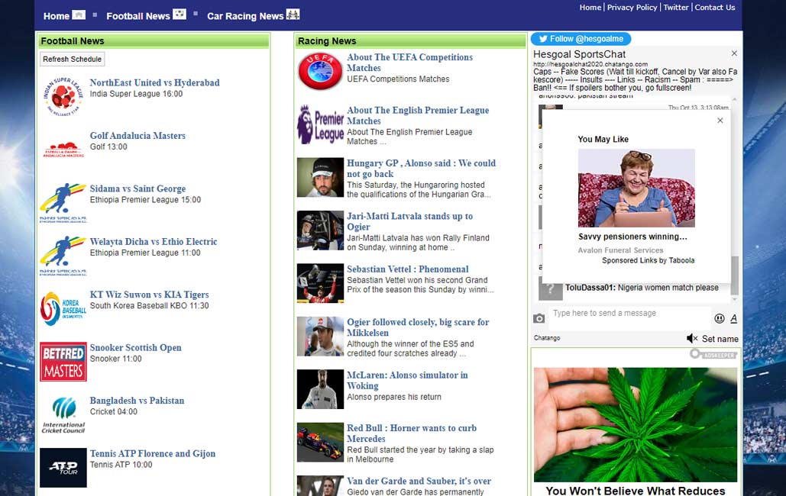The height and width of the screenshot is (496, 786).
Task: Click the chat scrollbar
Action: pyautogui.click(x=735, y=275)
